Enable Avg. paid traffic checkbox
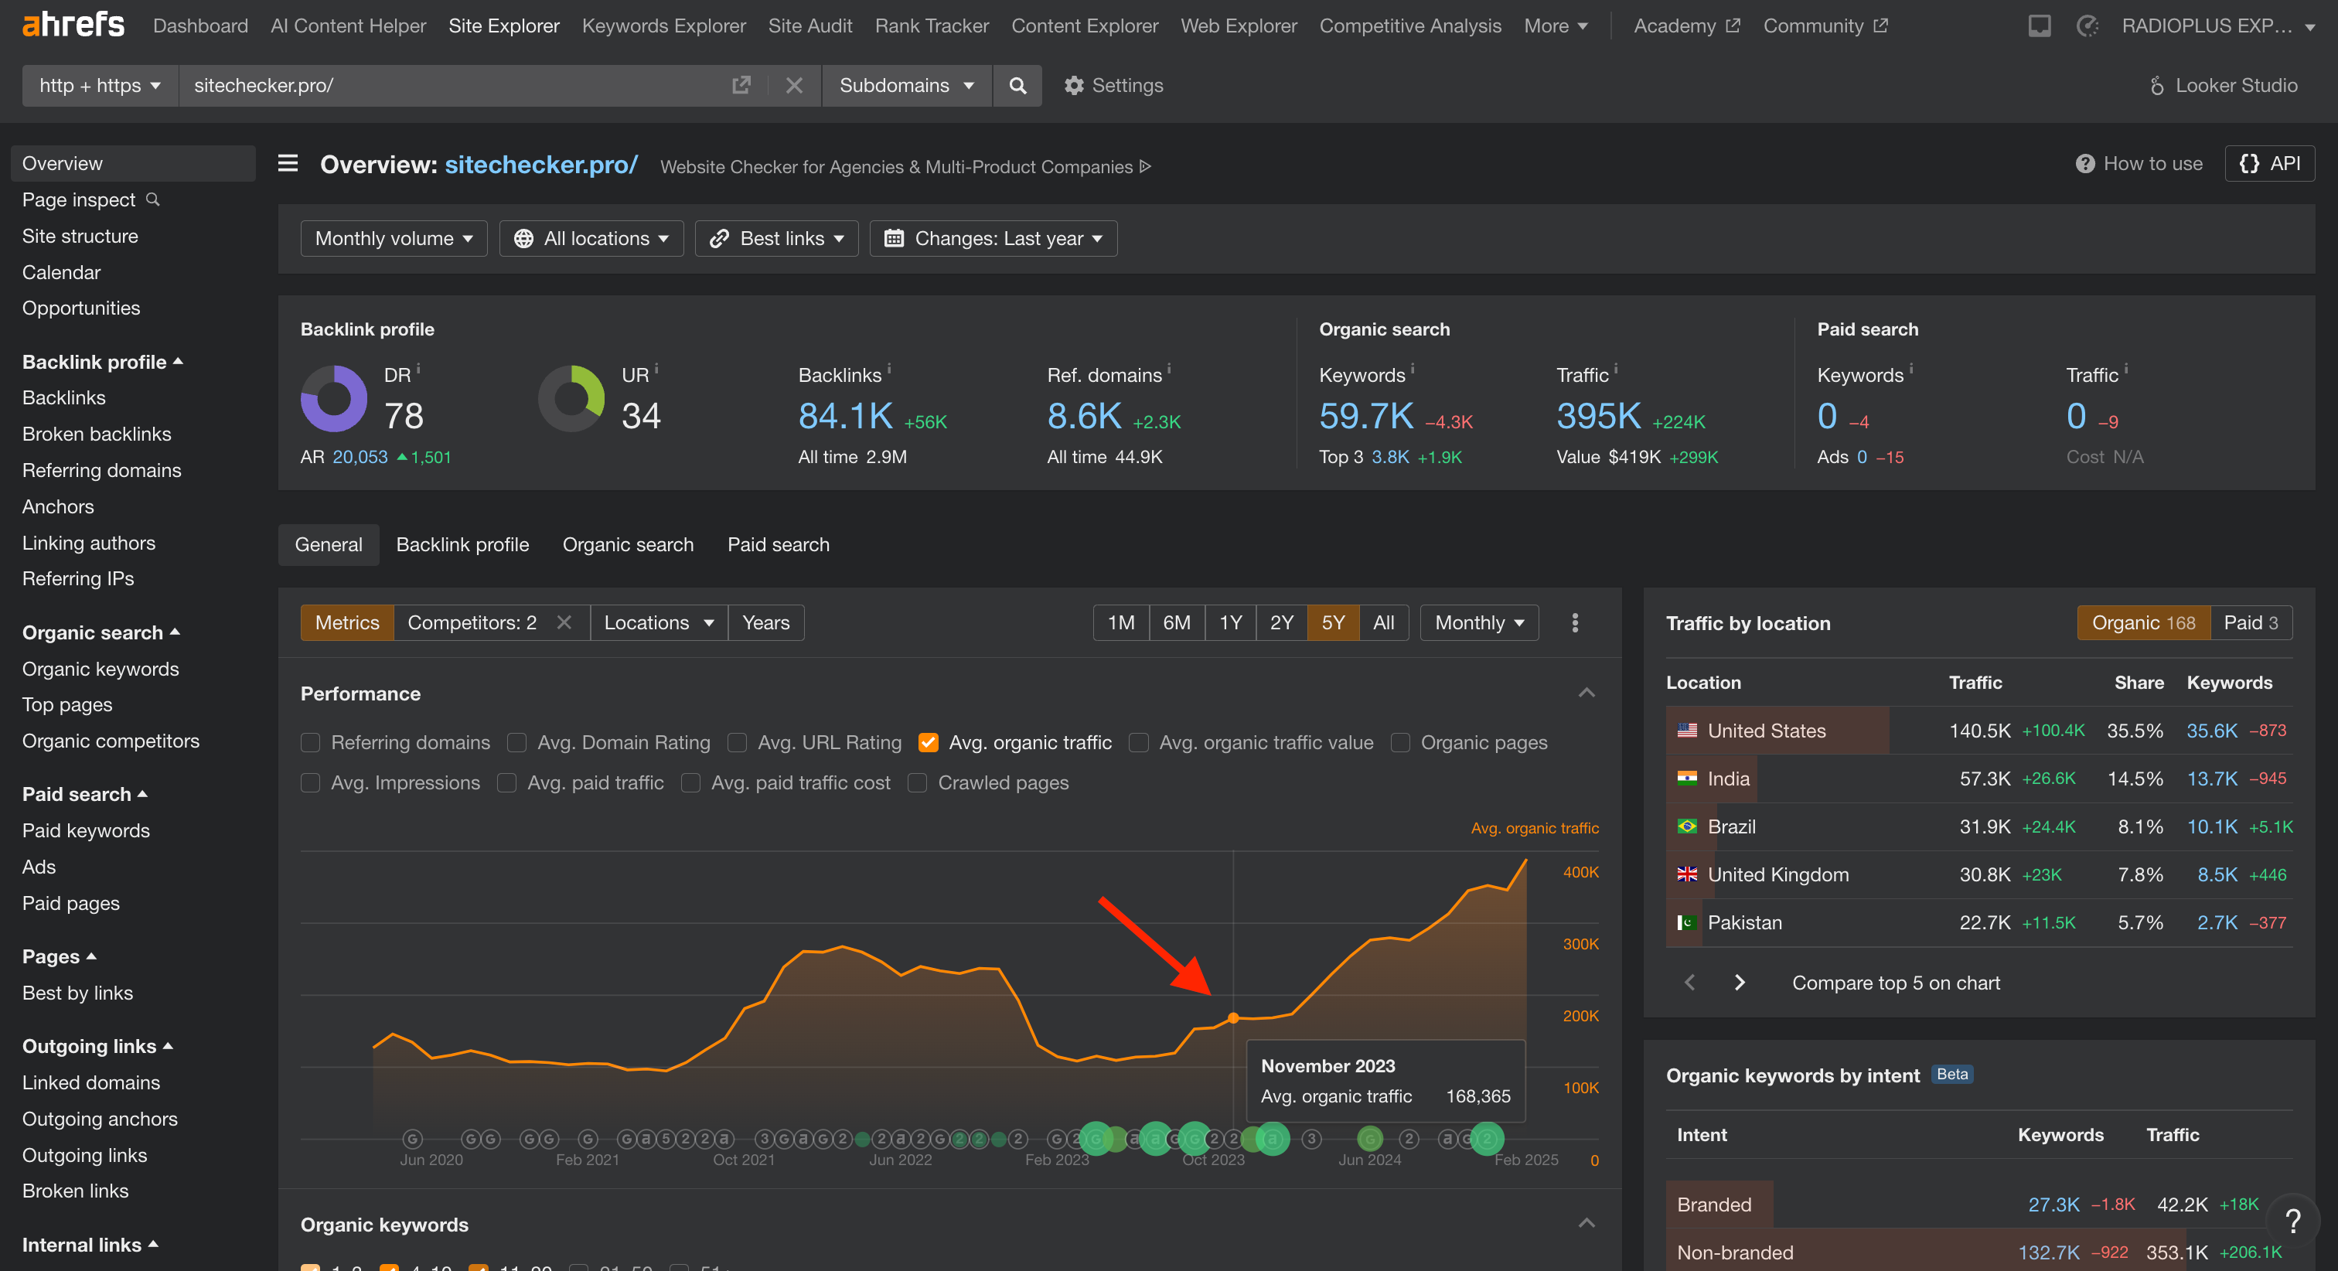 pyautogui.click(x=506, y=782)
